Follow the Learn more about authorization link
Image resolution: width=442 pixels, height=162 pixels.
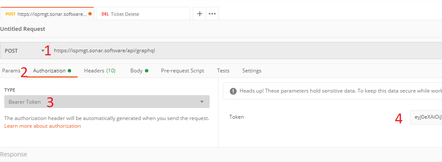42,126
